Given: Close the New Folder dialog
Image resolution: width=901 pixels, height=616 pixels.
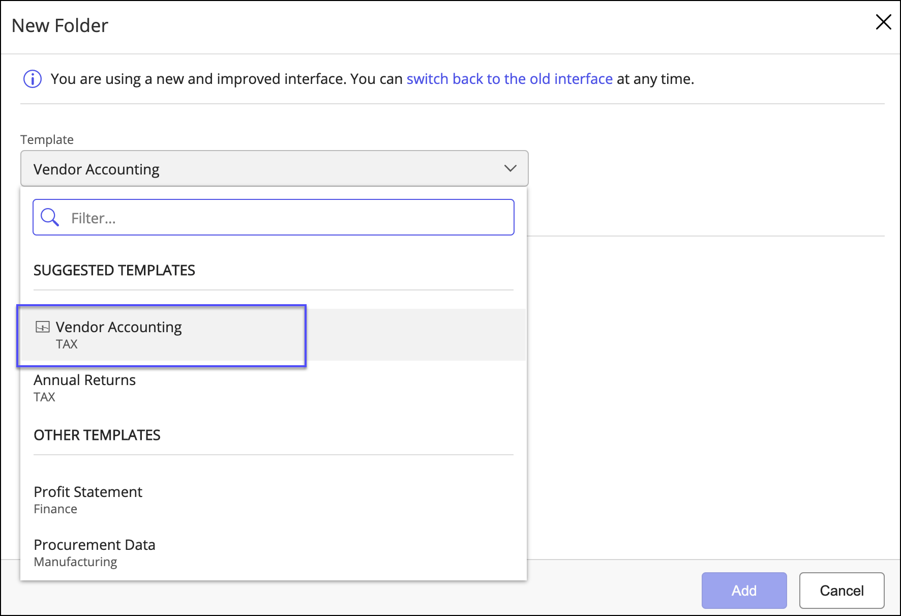Looking at the screenshot, I should coord(883,22).
